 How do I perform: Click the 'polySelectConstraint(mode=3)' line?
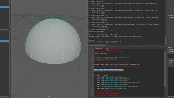pyautogui.click(x=113, y=81)
